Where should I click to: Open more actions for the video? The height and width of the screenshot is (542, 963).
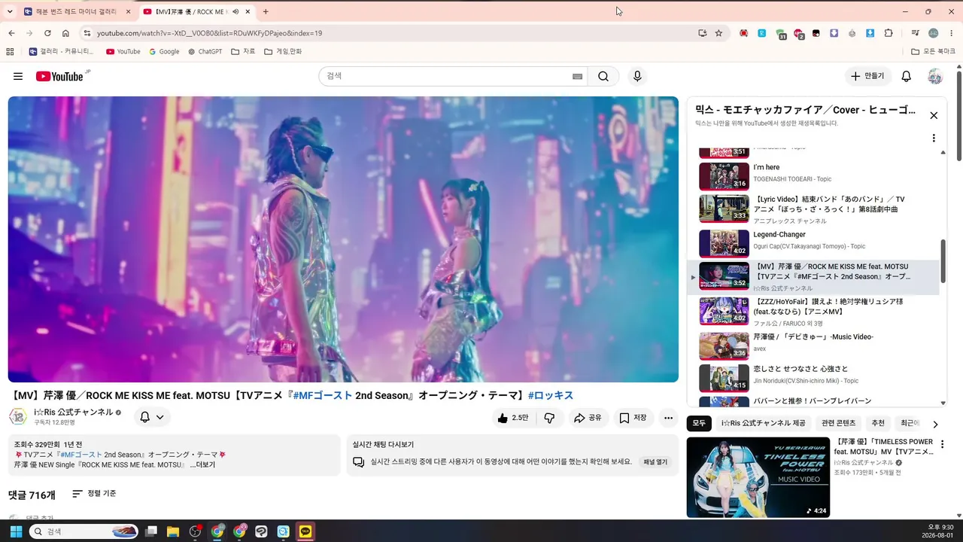[668, 418]
